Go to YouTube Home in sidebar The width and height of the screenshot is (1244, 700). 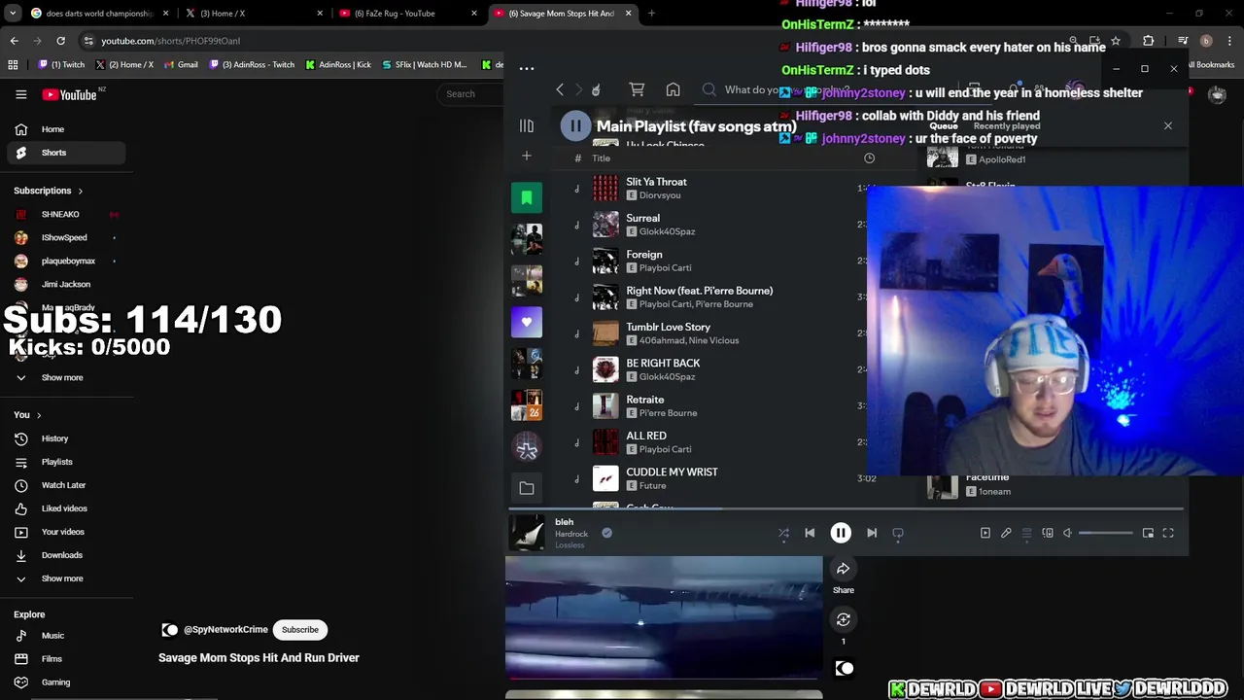64,129
